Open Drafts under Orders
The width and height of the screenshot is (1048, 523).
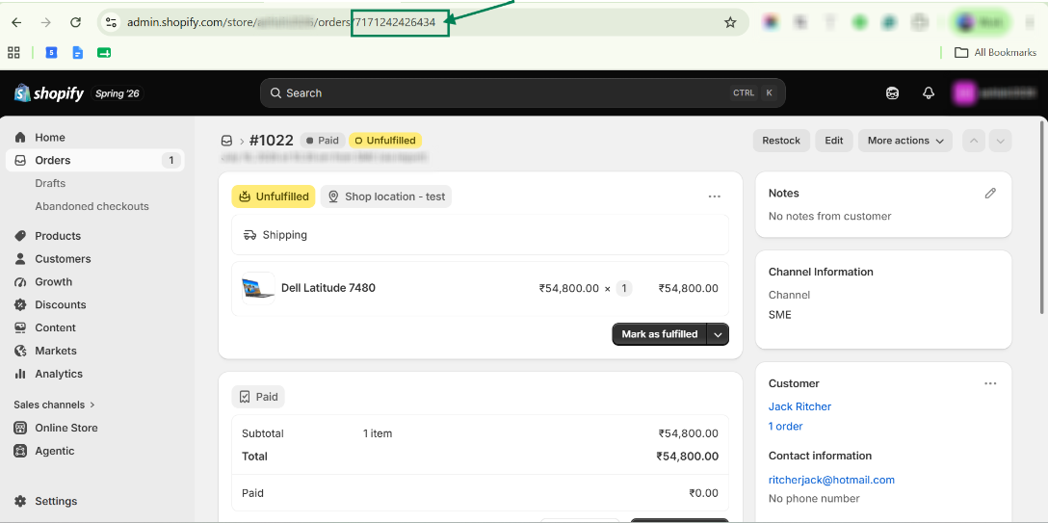tap(50, 183)
